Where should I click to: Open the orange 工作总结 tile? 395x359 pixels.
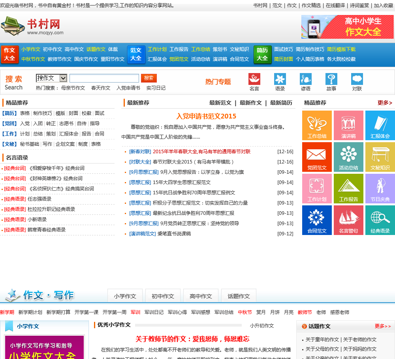[x=317, y=125]
